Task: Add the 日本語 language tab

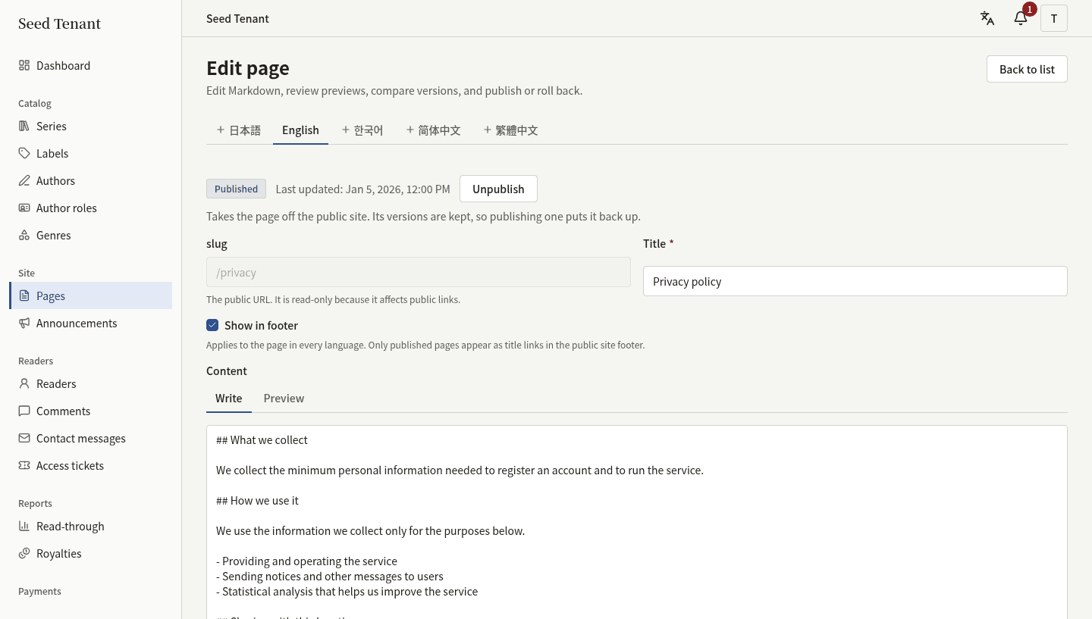Action: pos(238,130)
